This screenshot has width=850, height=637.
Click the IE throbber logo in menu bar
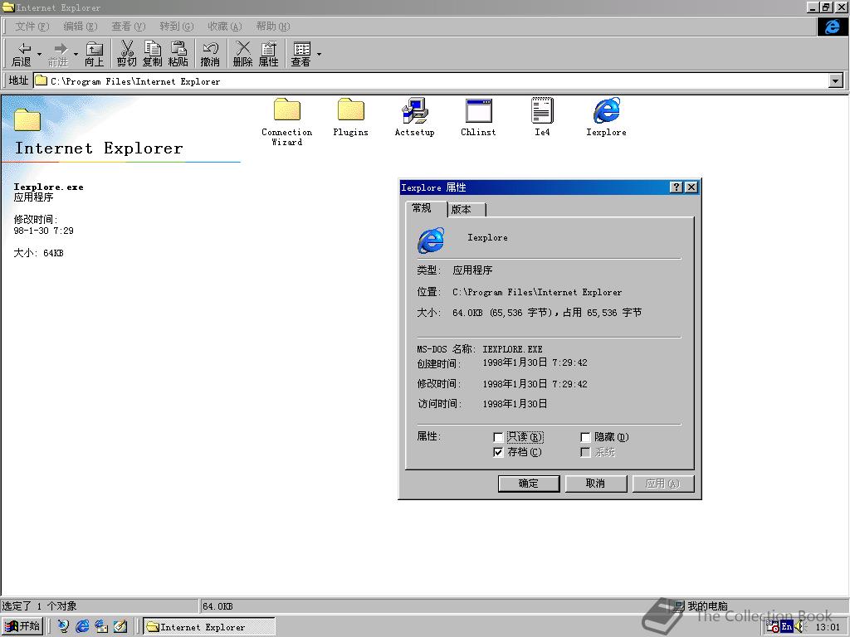point(832,27)
